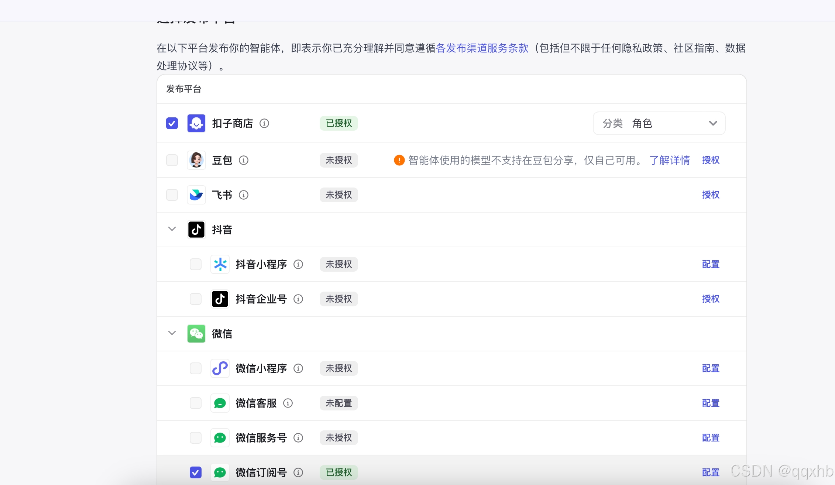Tick the 抖音企业号 checkbox
The width and height of the screenshot is (835, 485).
click(x=196, y=299)
